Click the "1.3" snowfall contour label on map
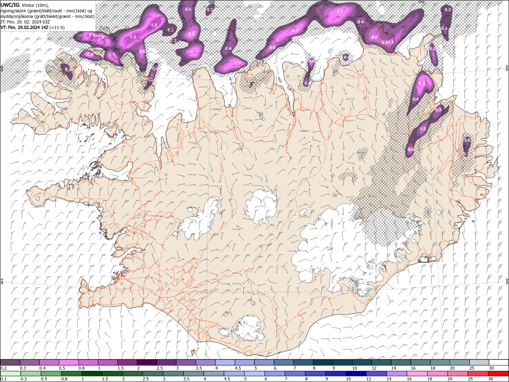Viewport: 509px width, 382px height. point(133,37)
